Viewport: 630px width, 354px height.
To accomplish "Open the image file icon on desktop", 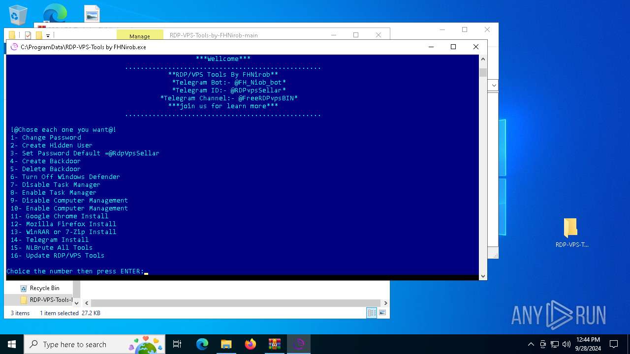I will tap(92, 14).
